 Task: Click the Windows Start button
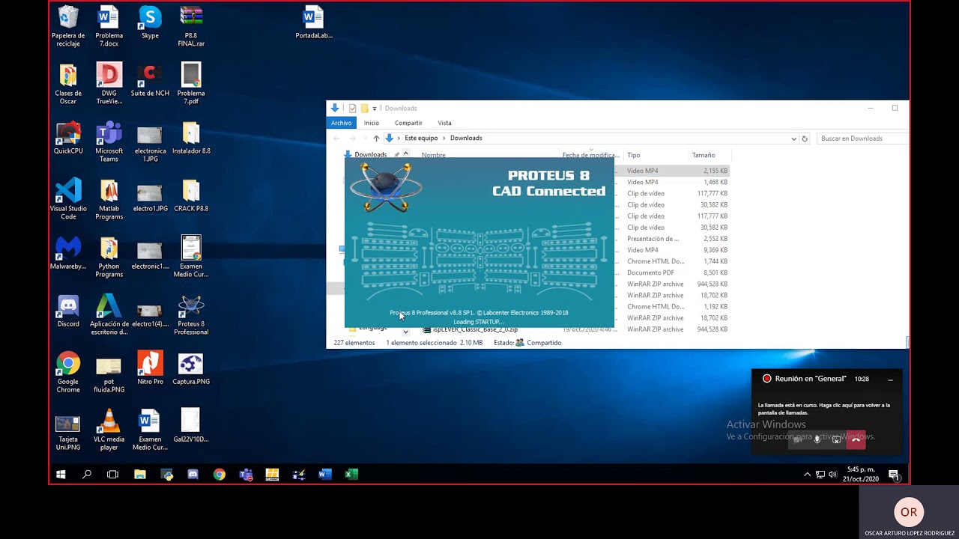(x=61, y=474)
